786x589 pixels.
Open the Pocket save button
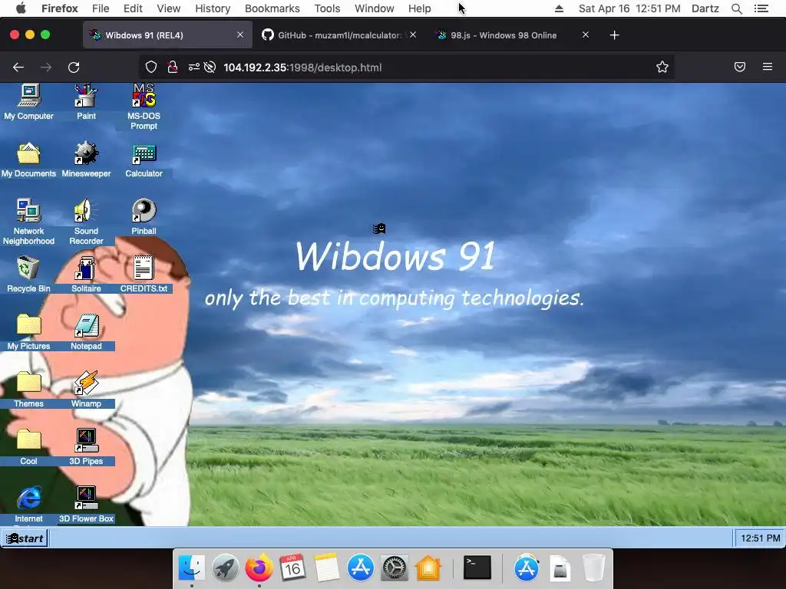(x=740, y=67)
